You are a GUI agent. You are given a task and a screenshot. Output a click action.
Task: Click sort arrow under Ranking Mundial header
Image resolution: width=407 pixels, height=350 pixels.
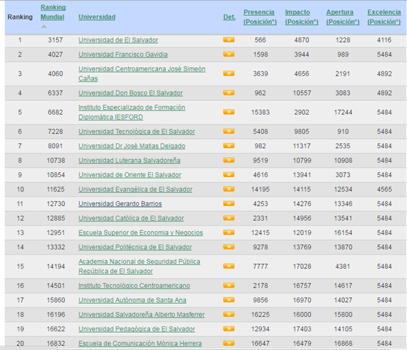pyautogui.click(x=44, y=26)
